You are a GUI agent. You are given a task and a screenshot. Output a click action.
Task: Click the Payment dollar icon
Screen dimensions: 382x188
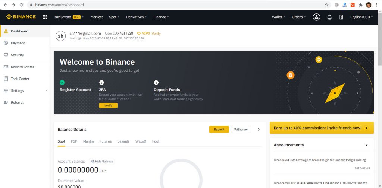[6, 43]
